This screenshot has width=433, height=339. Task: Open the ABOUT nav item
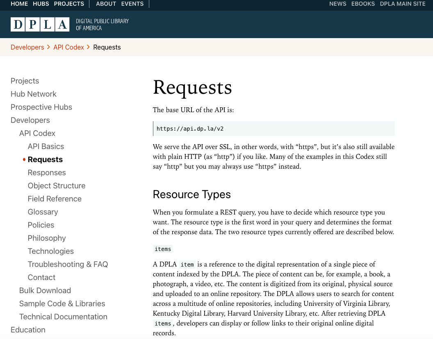106,4
